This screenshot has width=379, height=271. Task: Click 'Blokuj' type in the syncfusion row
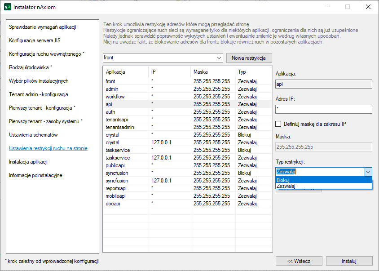pos(244,173)
